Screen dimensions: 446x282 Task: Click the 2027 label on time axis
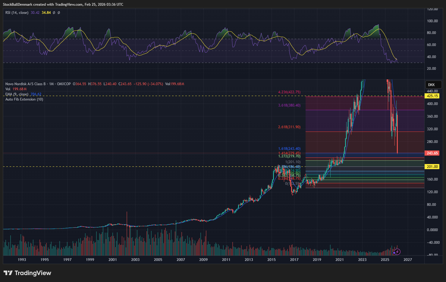pos(408,260)
